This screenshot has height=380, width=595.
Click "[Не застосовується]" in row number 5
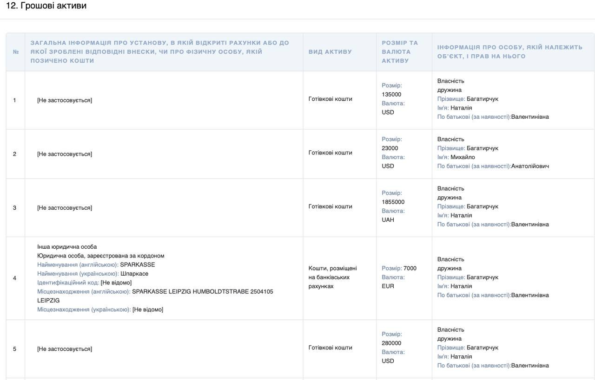65,349
